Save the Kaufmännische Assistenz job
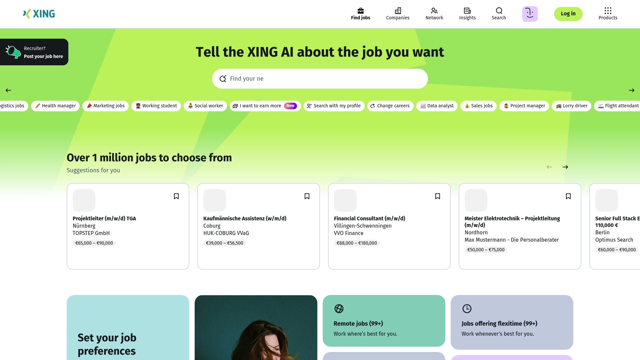The image size is (640, 360). [x=307, y=196]
